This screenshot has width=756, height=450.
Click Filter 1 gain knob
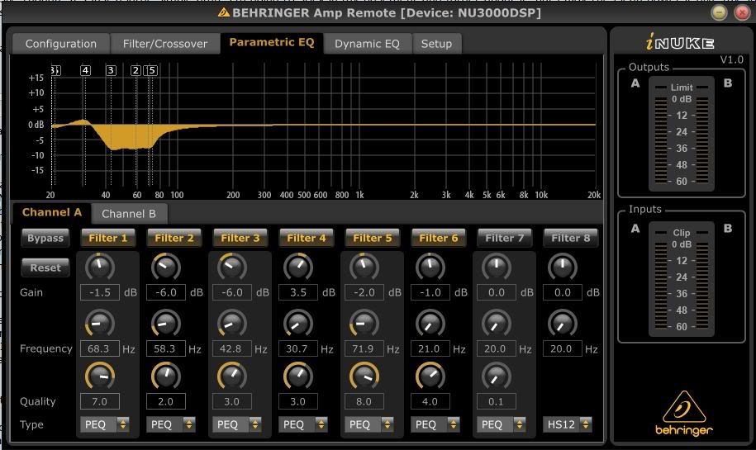[x=100, y=267]
